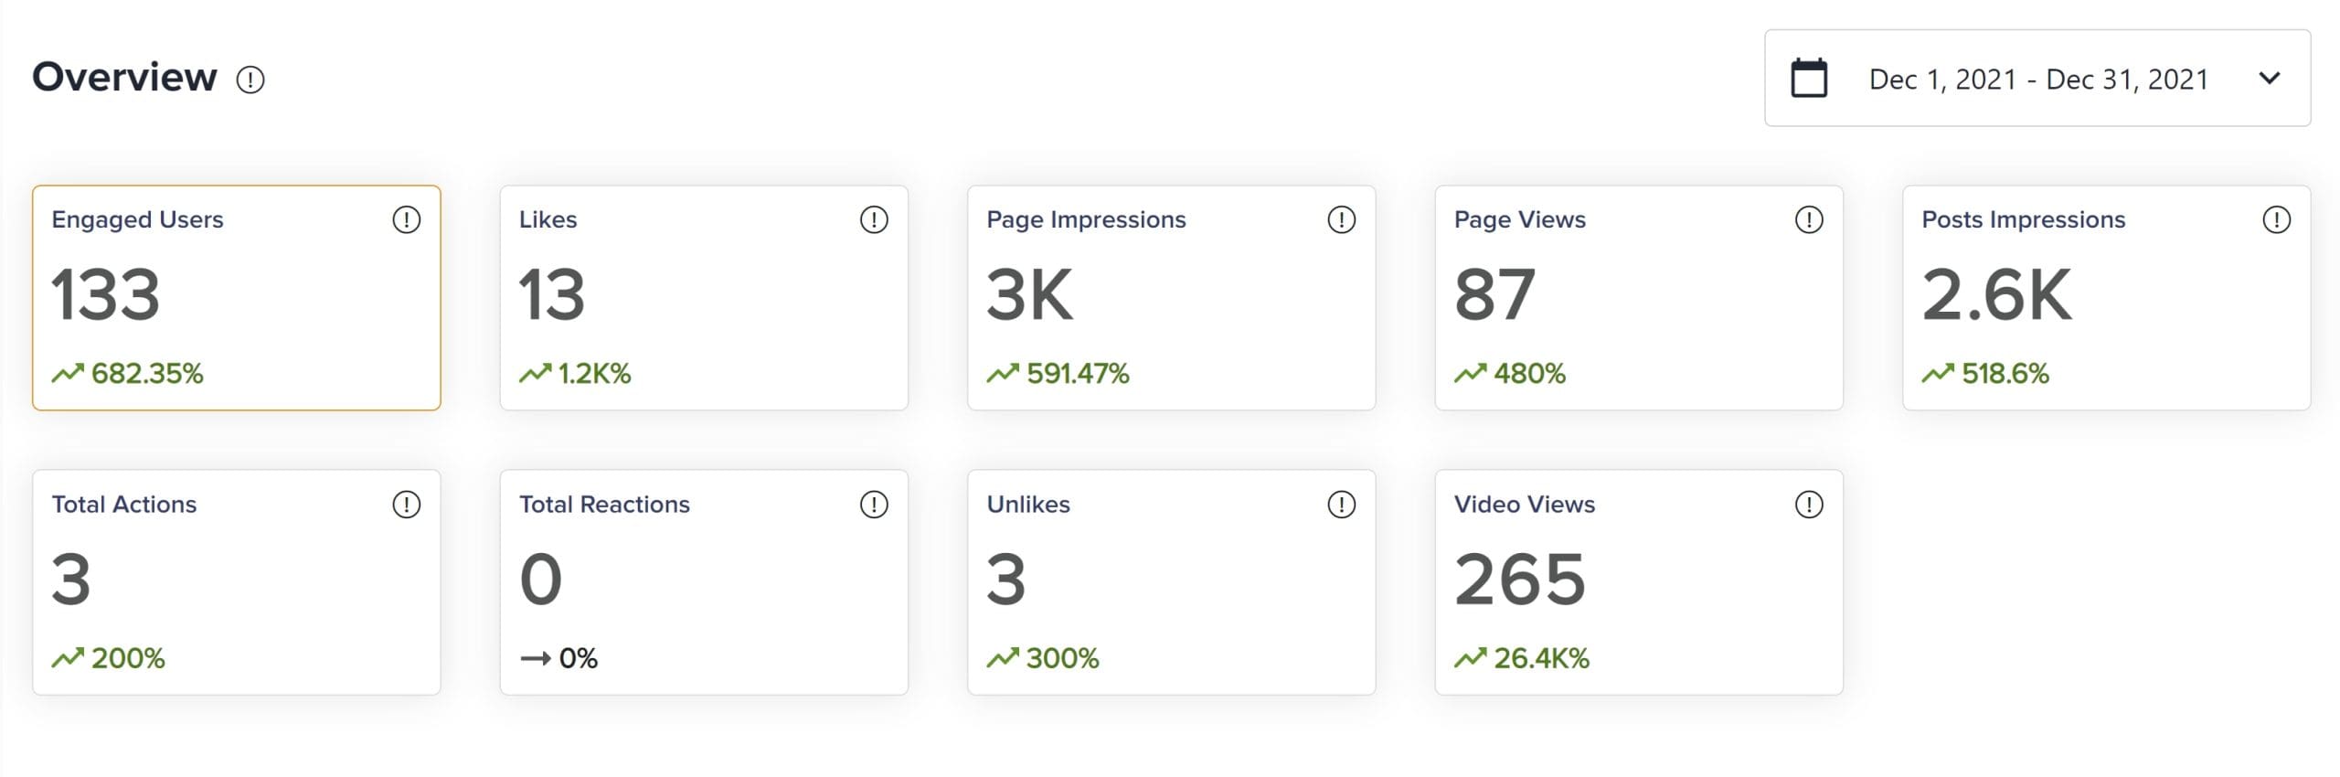
Task: Click the Engaged Users info icon
Action: point(407,219)
